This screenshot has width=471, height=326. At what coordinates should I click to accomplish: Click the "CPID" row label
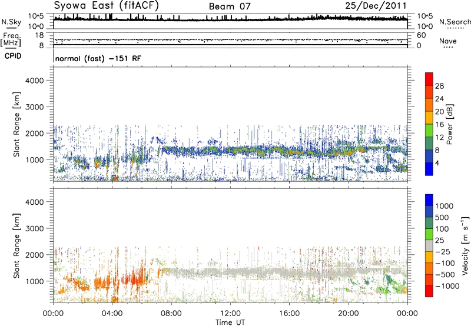click(13, 56)
